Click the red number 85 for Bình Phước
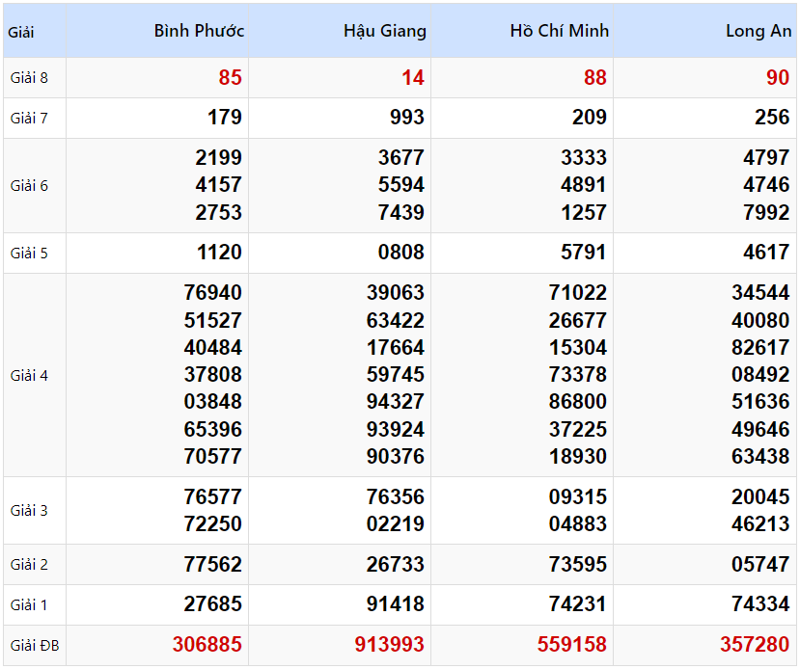800x669 pixels. click(x=231, y=78)
